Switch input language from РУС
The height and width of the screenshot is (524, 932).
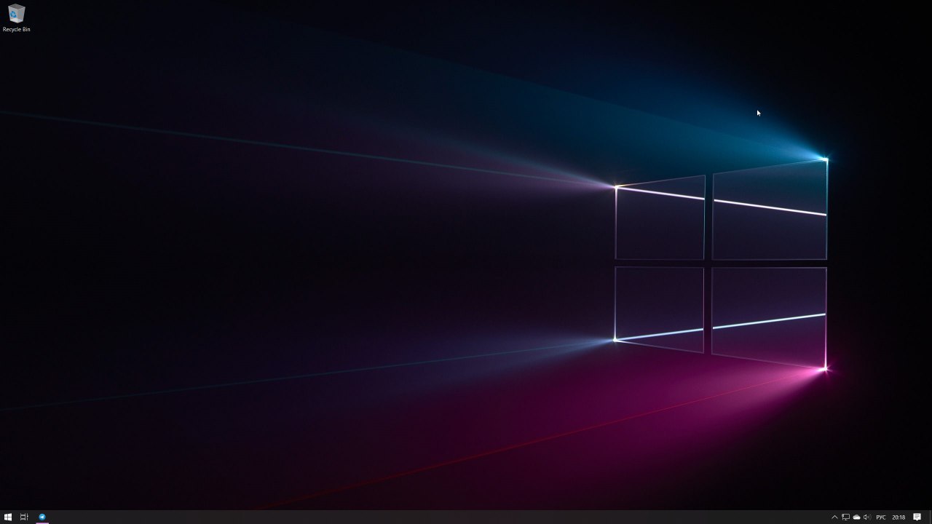tap(881, 517)
